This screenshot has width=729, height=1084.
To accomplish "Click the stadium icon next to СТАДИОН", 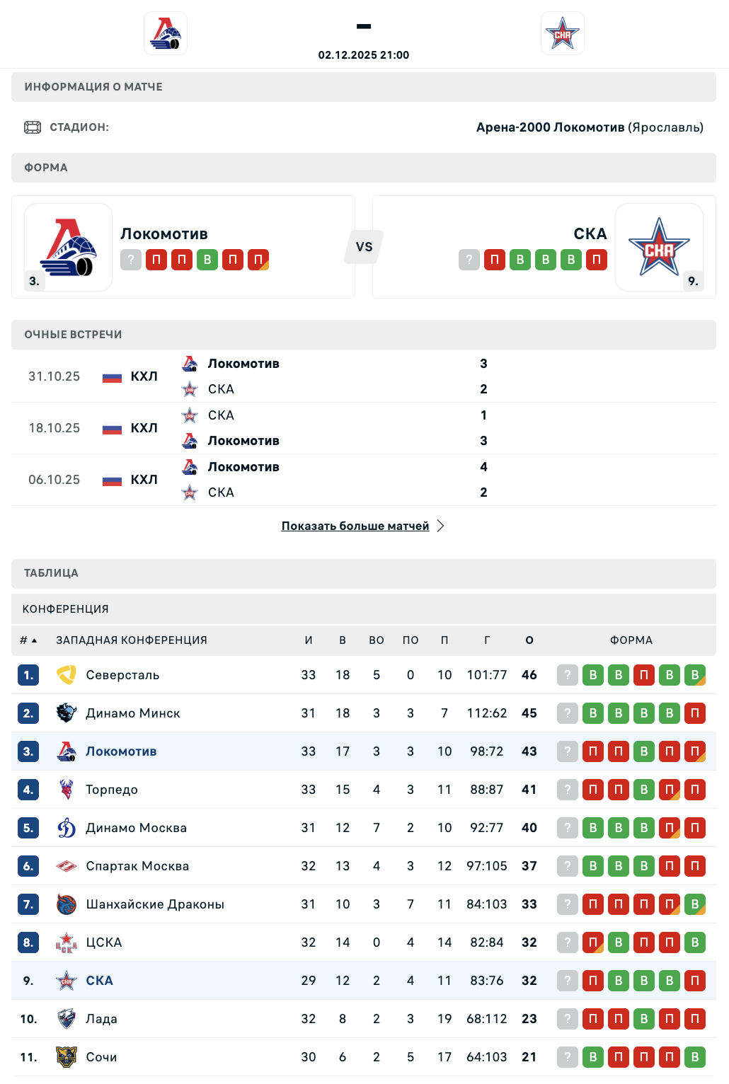I will coord(33,127).
